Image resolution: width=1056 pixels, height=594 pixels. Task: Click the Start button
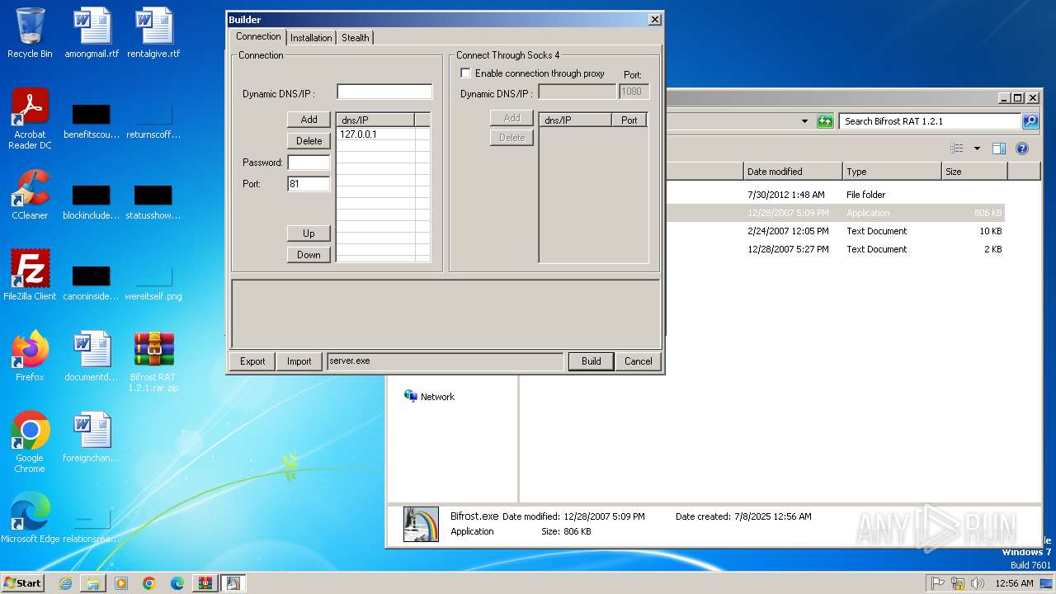[x=22, y=583]
